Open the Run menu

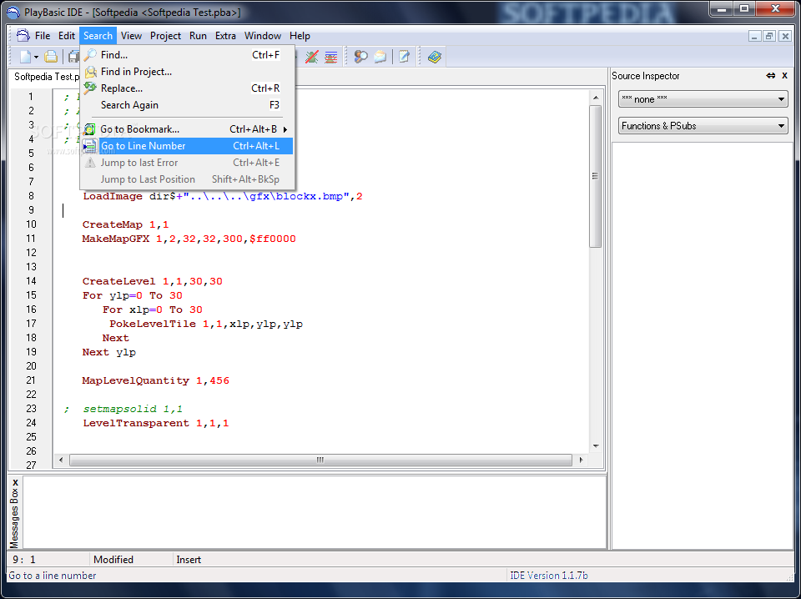(x=198, y=36)
